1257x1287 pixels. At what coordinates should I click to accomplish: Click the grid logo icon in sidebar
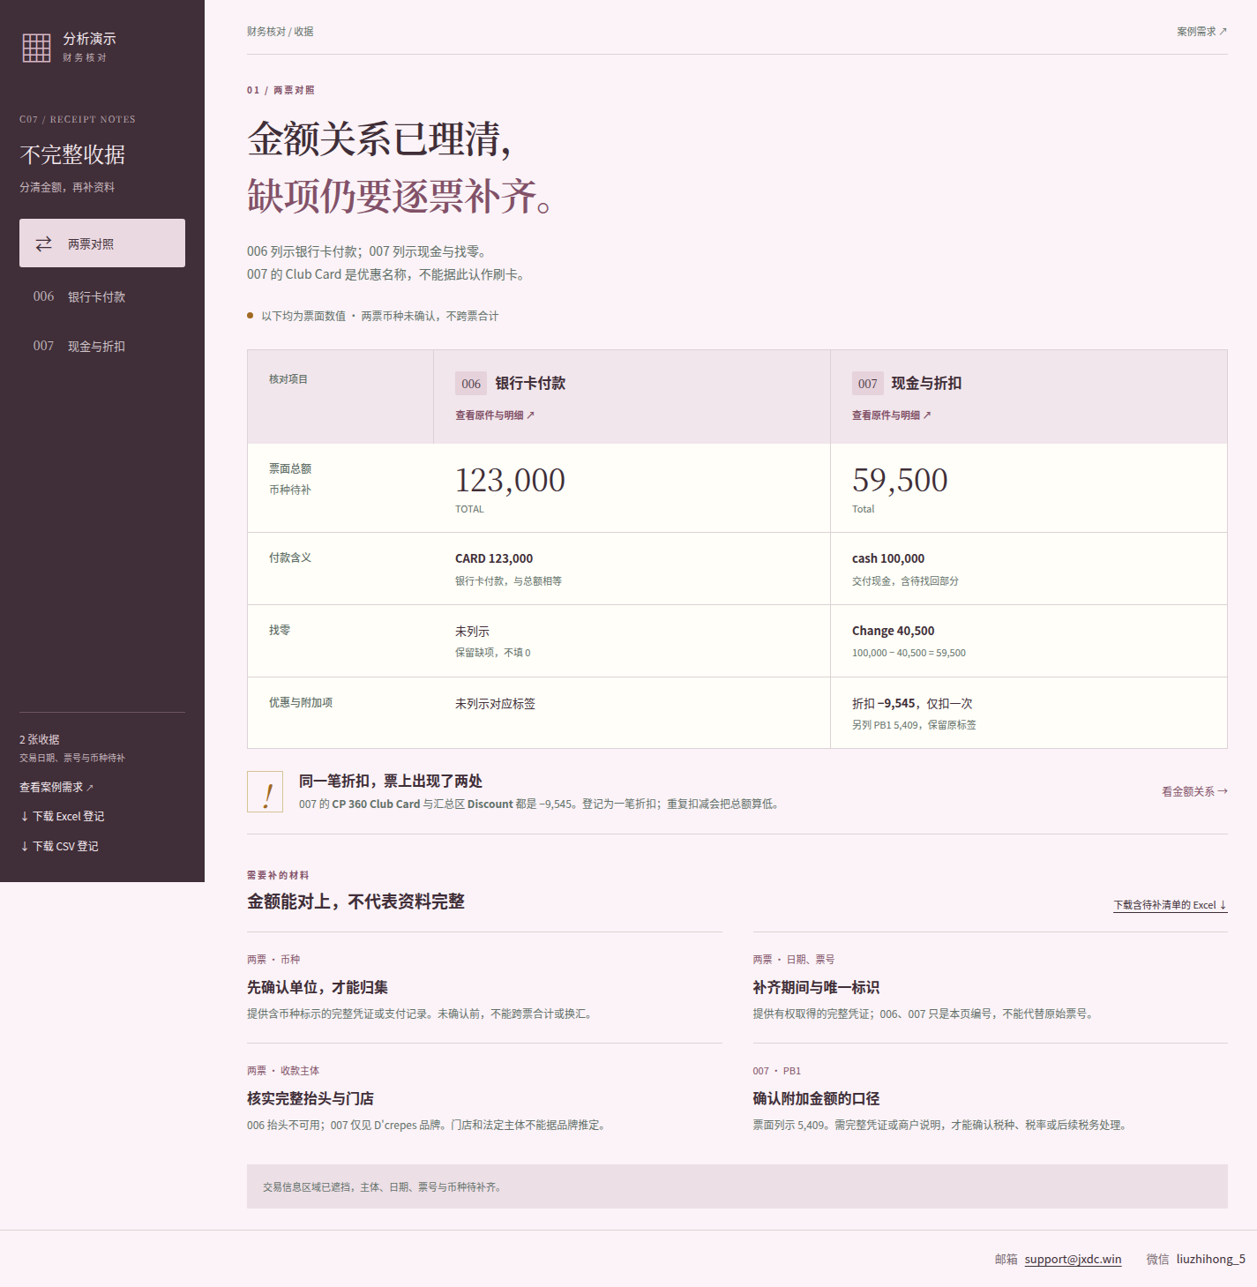36,48
